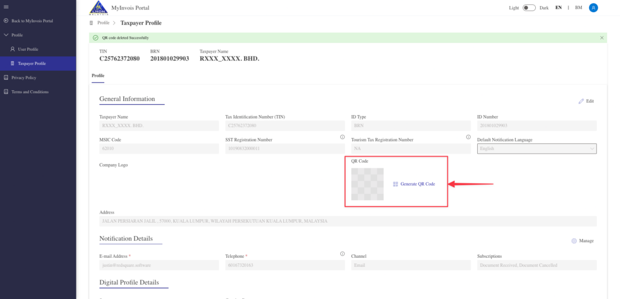Switch language to BM
The height and width of the screenshot is (299, 620).
point(578,7)
